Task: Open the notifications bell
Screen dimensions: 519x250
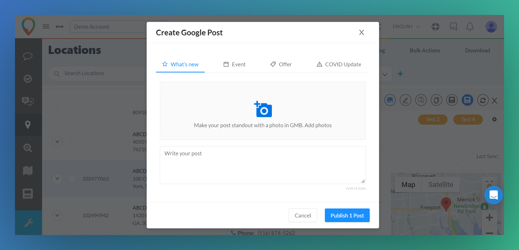Action: (470, 27)
